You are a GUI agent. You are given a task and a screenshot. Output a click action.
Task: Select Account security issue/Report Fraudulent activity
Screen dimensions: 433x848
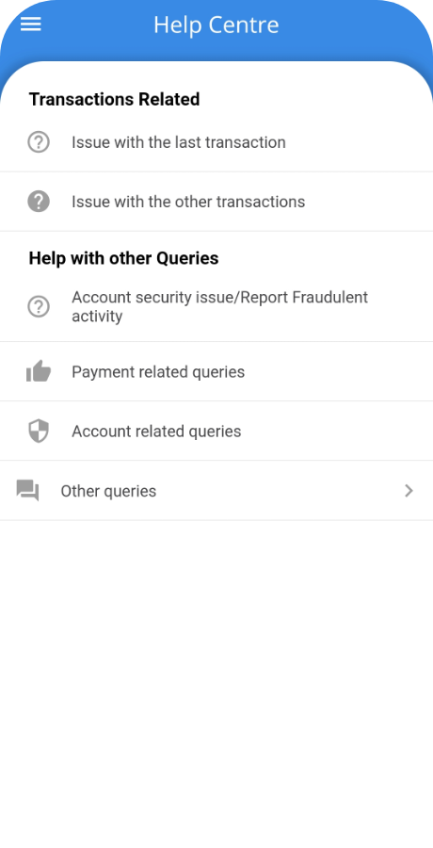216,306
